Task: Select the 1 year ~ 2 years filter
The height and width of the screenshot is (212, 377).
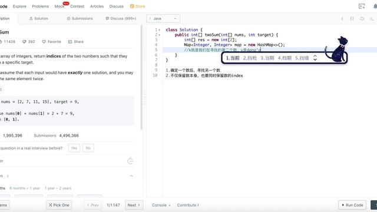Action: click(58, 188)
